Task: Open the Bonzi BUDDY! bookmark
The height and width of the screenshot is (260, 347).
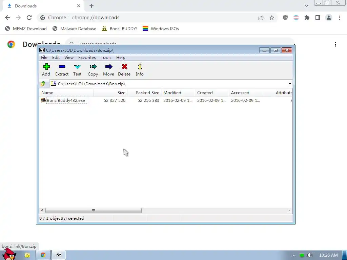Action: 120,28
